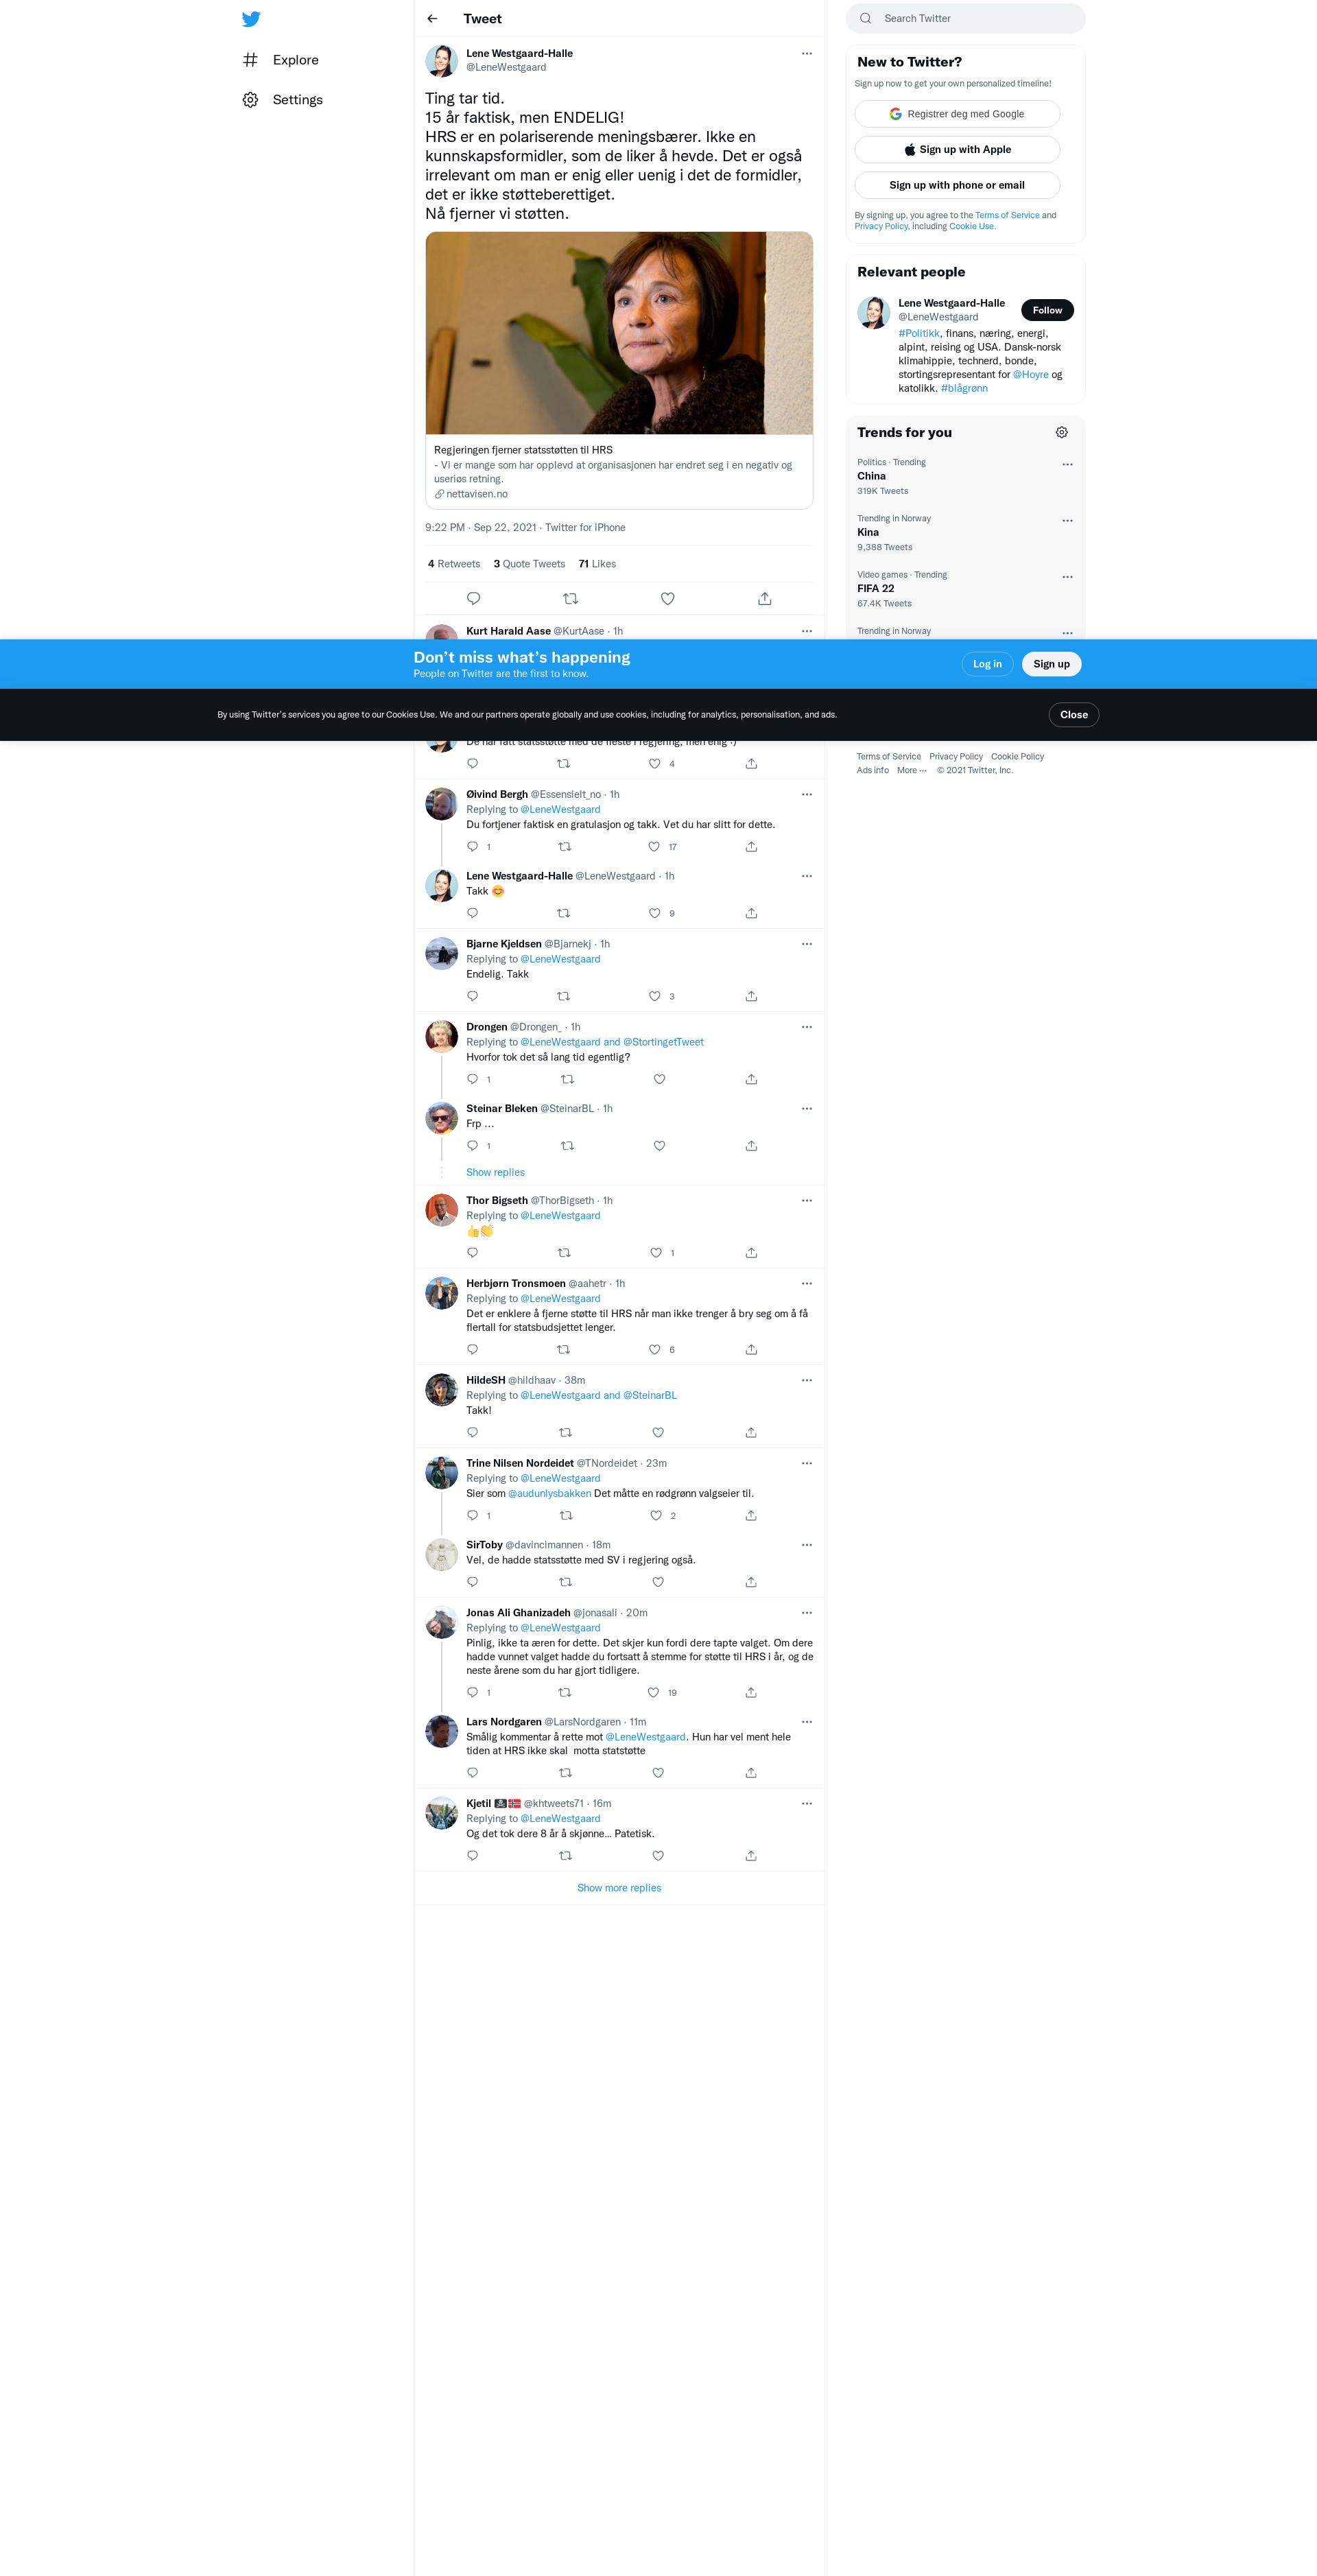Sign up from the blue banner

point(1051,664)
